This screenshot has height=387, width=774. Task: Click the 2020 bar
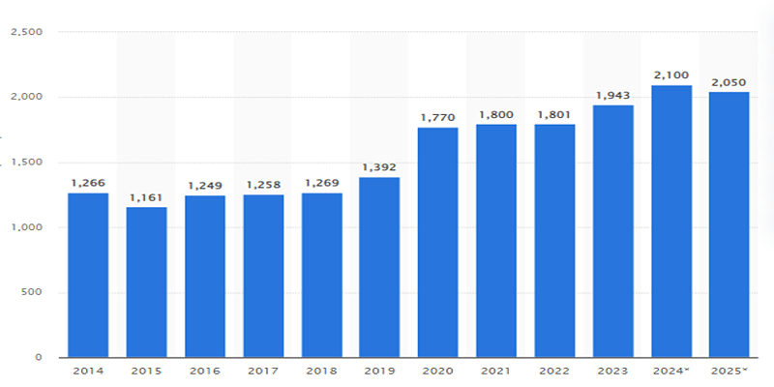[x=438, y=243]
